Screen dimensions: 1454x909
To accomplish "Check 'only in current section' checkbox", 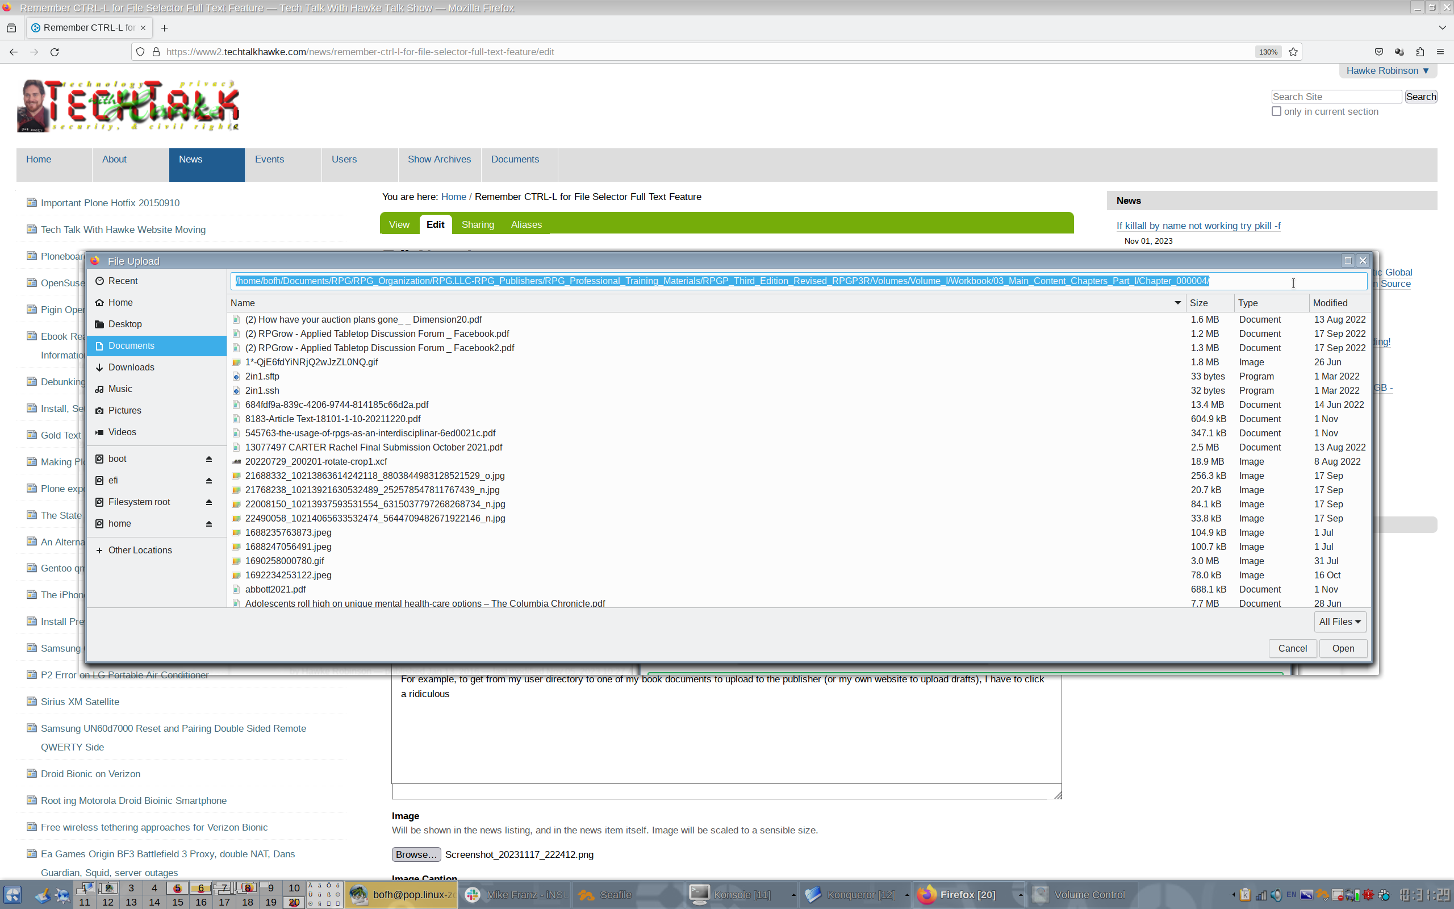I will coord(1276,111).
